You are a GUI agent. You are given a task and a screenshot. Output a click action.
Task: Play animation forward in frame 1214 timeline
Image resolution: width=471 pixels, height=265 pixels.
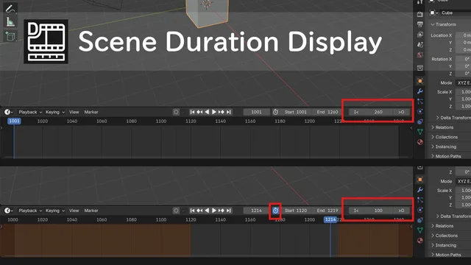coord(214,211)
